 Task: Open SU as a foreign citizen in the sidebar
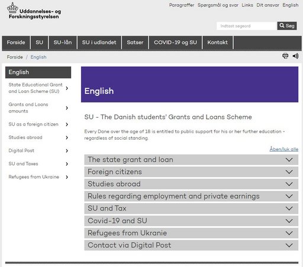[x=33, y=124]
